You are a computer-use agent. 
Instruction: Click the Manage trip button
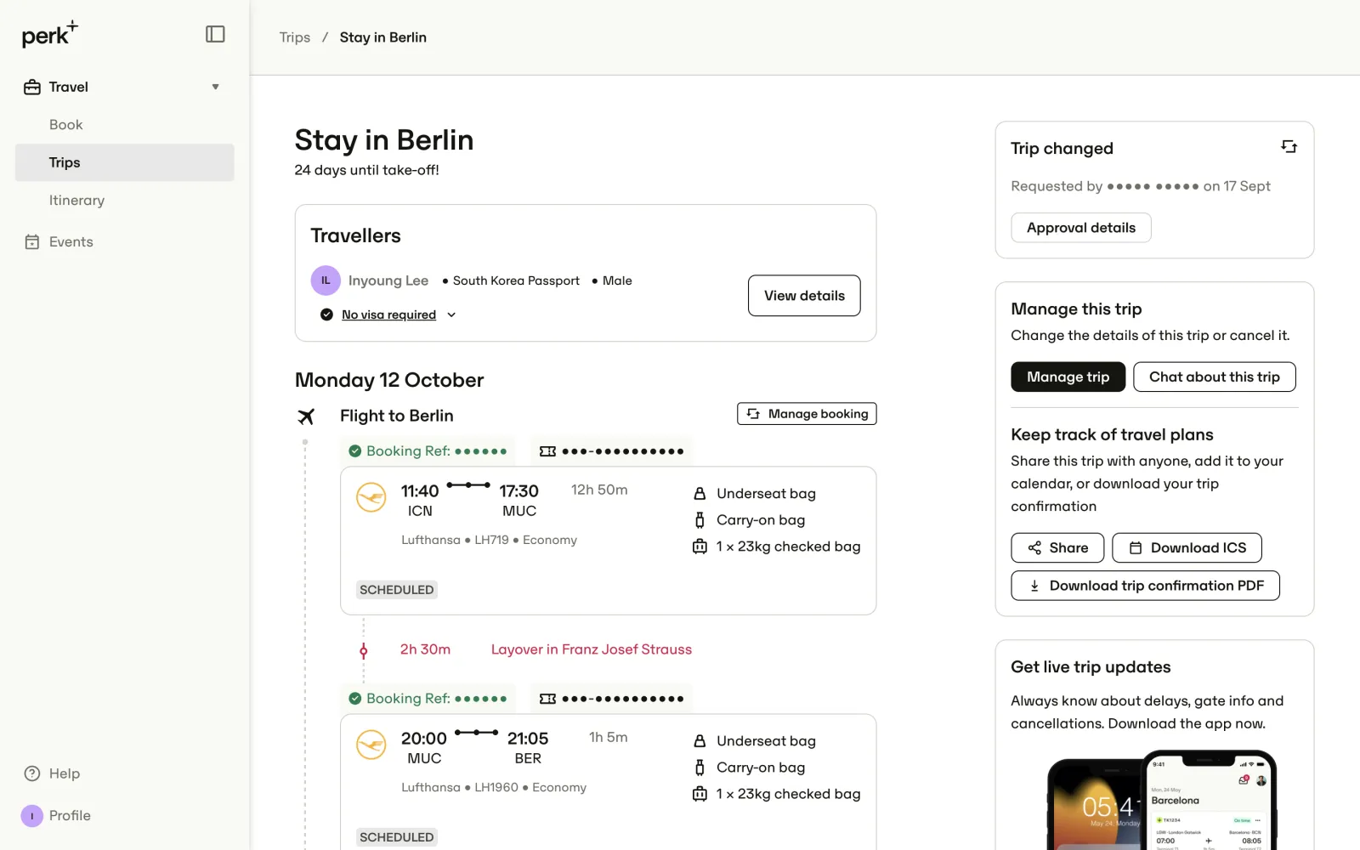pos(1068,377)
